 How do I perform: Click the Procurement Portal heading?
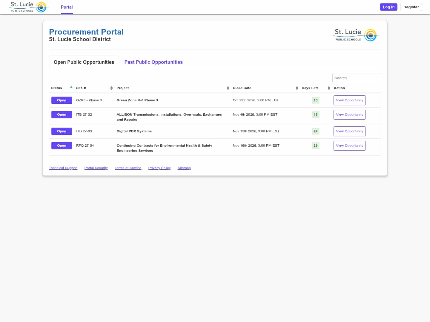(x=86, y=32)
